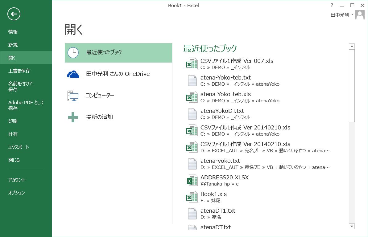This screenshot has height=237, width=368.
Task: Click the E: » 妹尾 path text
Action: click(x=210, y=201)
